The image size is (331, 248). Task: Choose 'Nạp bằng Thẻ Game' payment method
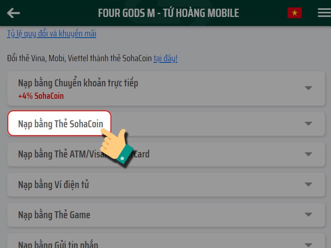tap(54, 215)
